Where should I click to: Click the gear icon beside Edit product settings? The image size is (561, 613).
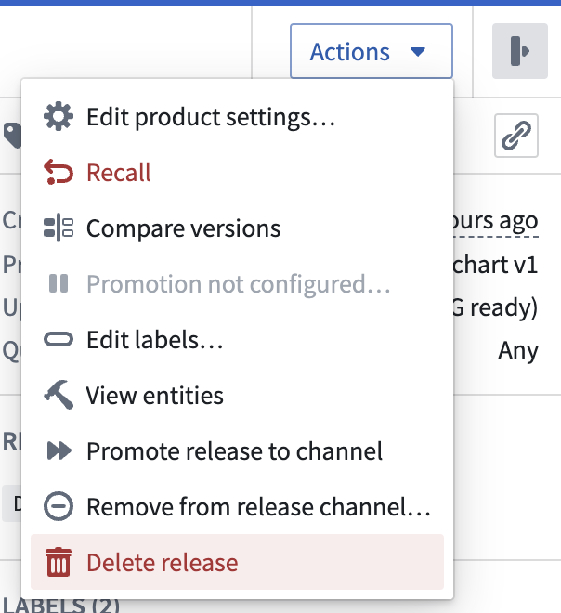click(59, 116)
